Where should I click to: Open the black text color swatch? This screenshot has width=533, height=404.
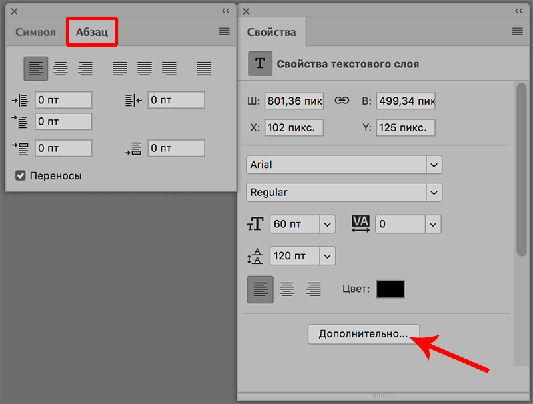click(390, 289)
